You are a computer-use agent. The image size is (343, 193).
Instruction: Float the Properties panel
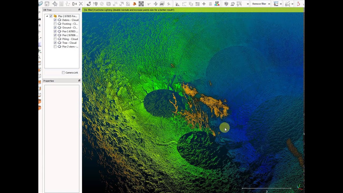(x=79, y=81)
